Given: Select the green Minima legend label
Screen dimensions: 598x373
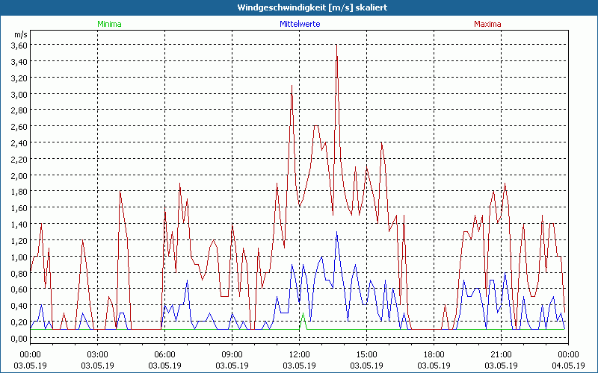Looking at the screenshot, I should (108, 24).
